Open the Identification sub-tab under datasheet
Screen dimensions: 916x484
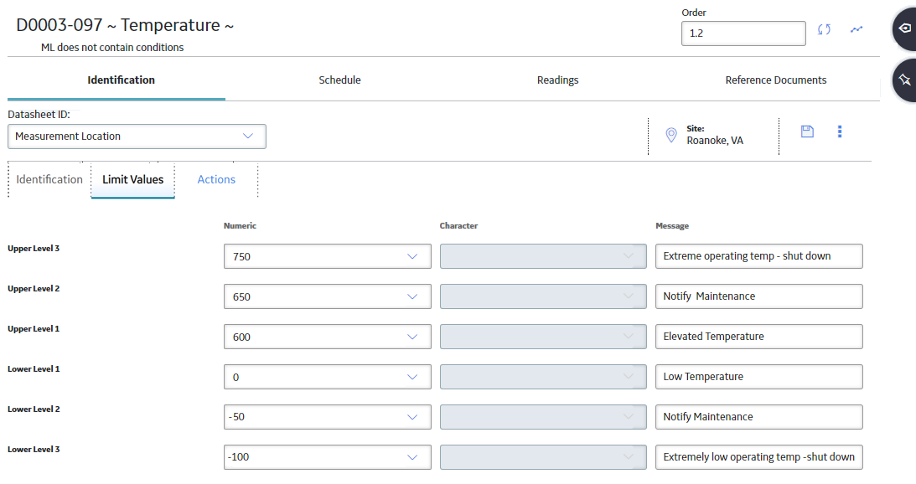pyautogui.click(x=49, y=179)
